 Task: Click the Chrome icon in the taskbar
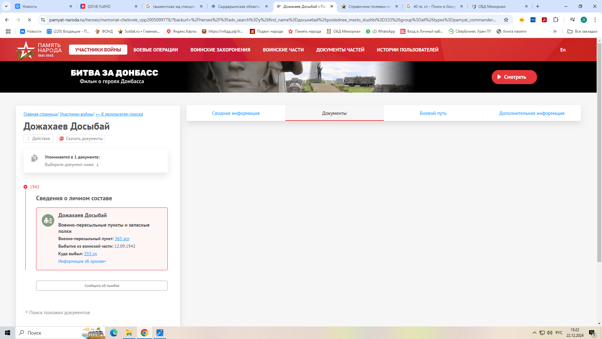[x=144, y=333]
